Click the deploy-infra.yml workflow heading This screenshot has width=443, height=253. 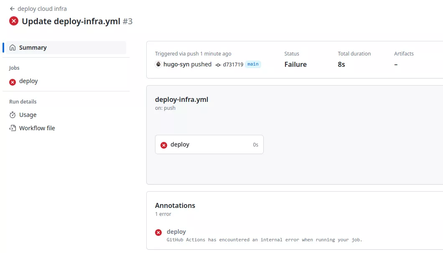181,100
